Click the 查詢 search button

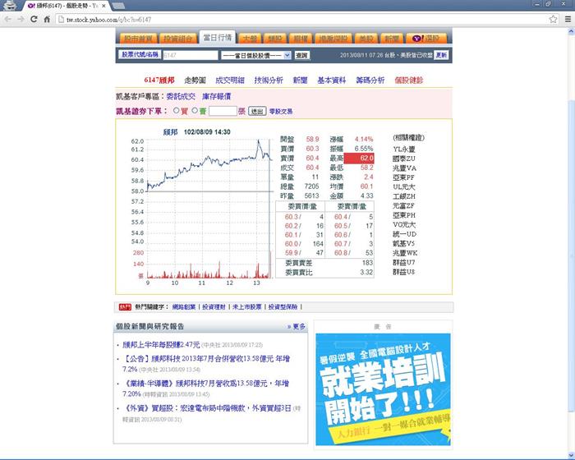pyautogui.click(x=301, y=55)
